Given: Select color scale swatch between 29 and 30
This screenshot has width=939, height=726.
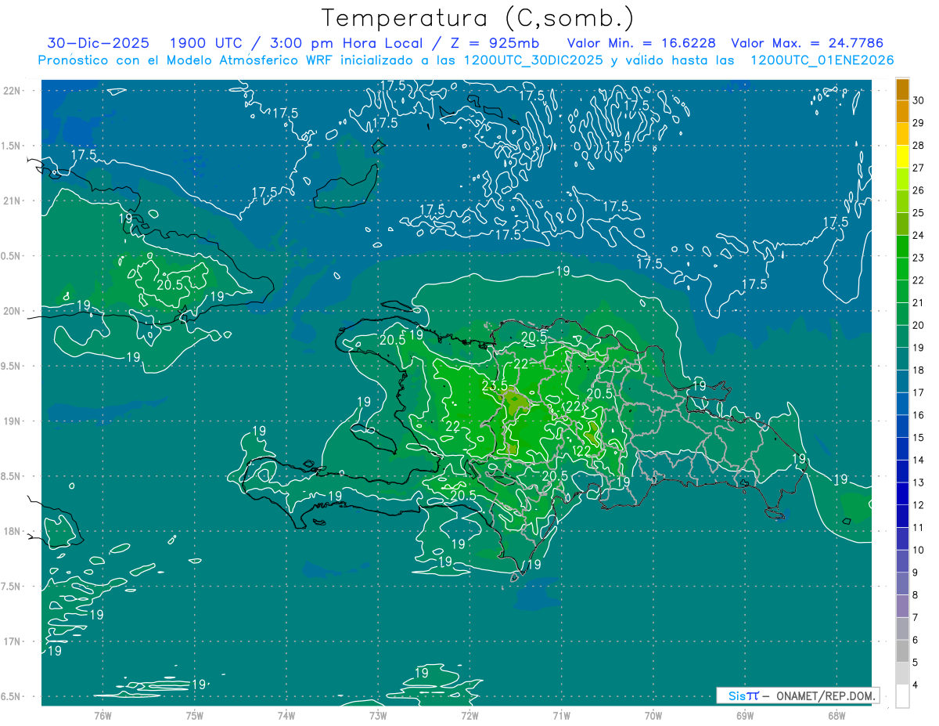Looking at the screenshot, I should coord(902,111).
